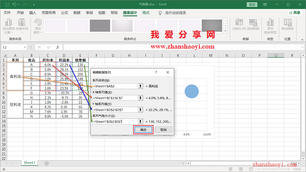306x172 pixels.
Task: Select row 16 header
Action: [x=4, y=131]
